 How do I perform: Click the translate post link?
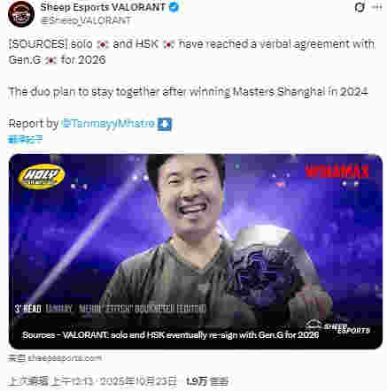pos(25,139)
